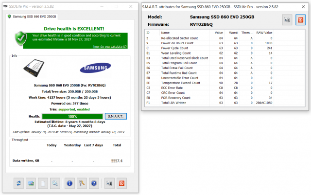Click the keys registration icon
The height and width of the screenshot is (195, 311).
pyautogui.click(x=81, y=183)
